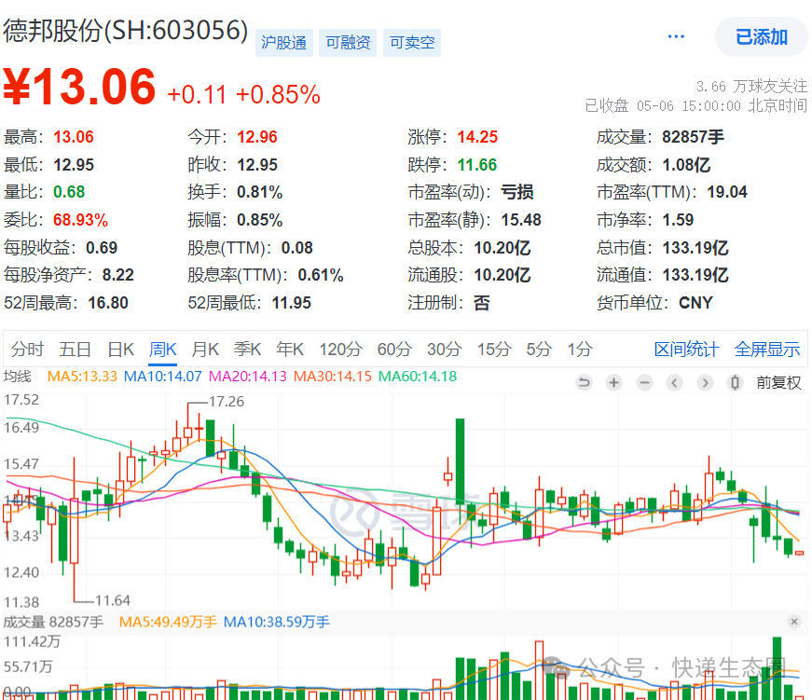The height and width of the screenshot is (700, 812).
Task: Click the 52周最高 16.80 value
Action: (108, 302)
